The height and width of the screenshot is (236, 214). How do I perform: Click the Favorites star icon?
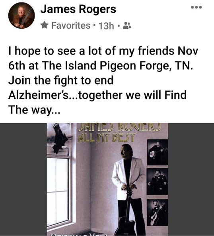[45, 25]
